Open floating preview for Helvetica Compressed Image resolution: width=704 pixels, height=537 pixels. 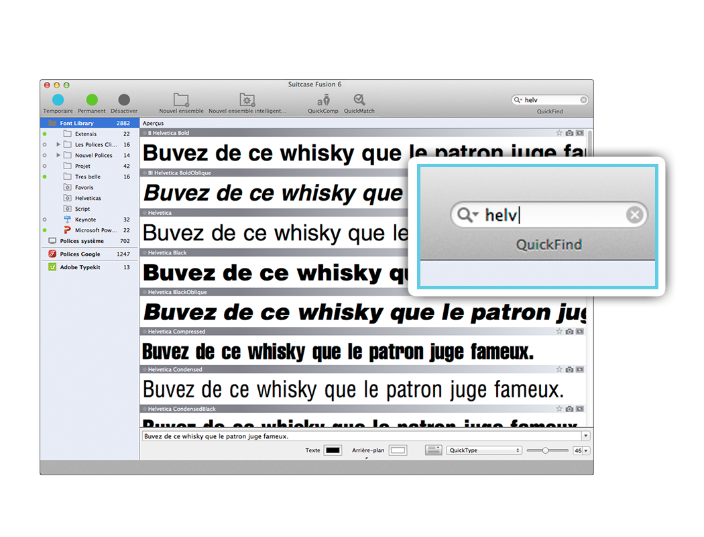pos(580,332)
